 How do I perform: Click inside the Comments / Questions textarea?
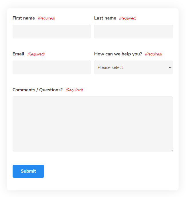click(x=93, y=124)
